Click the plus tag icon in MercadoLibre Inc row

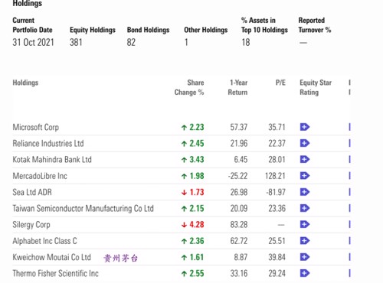coord(305,176)
